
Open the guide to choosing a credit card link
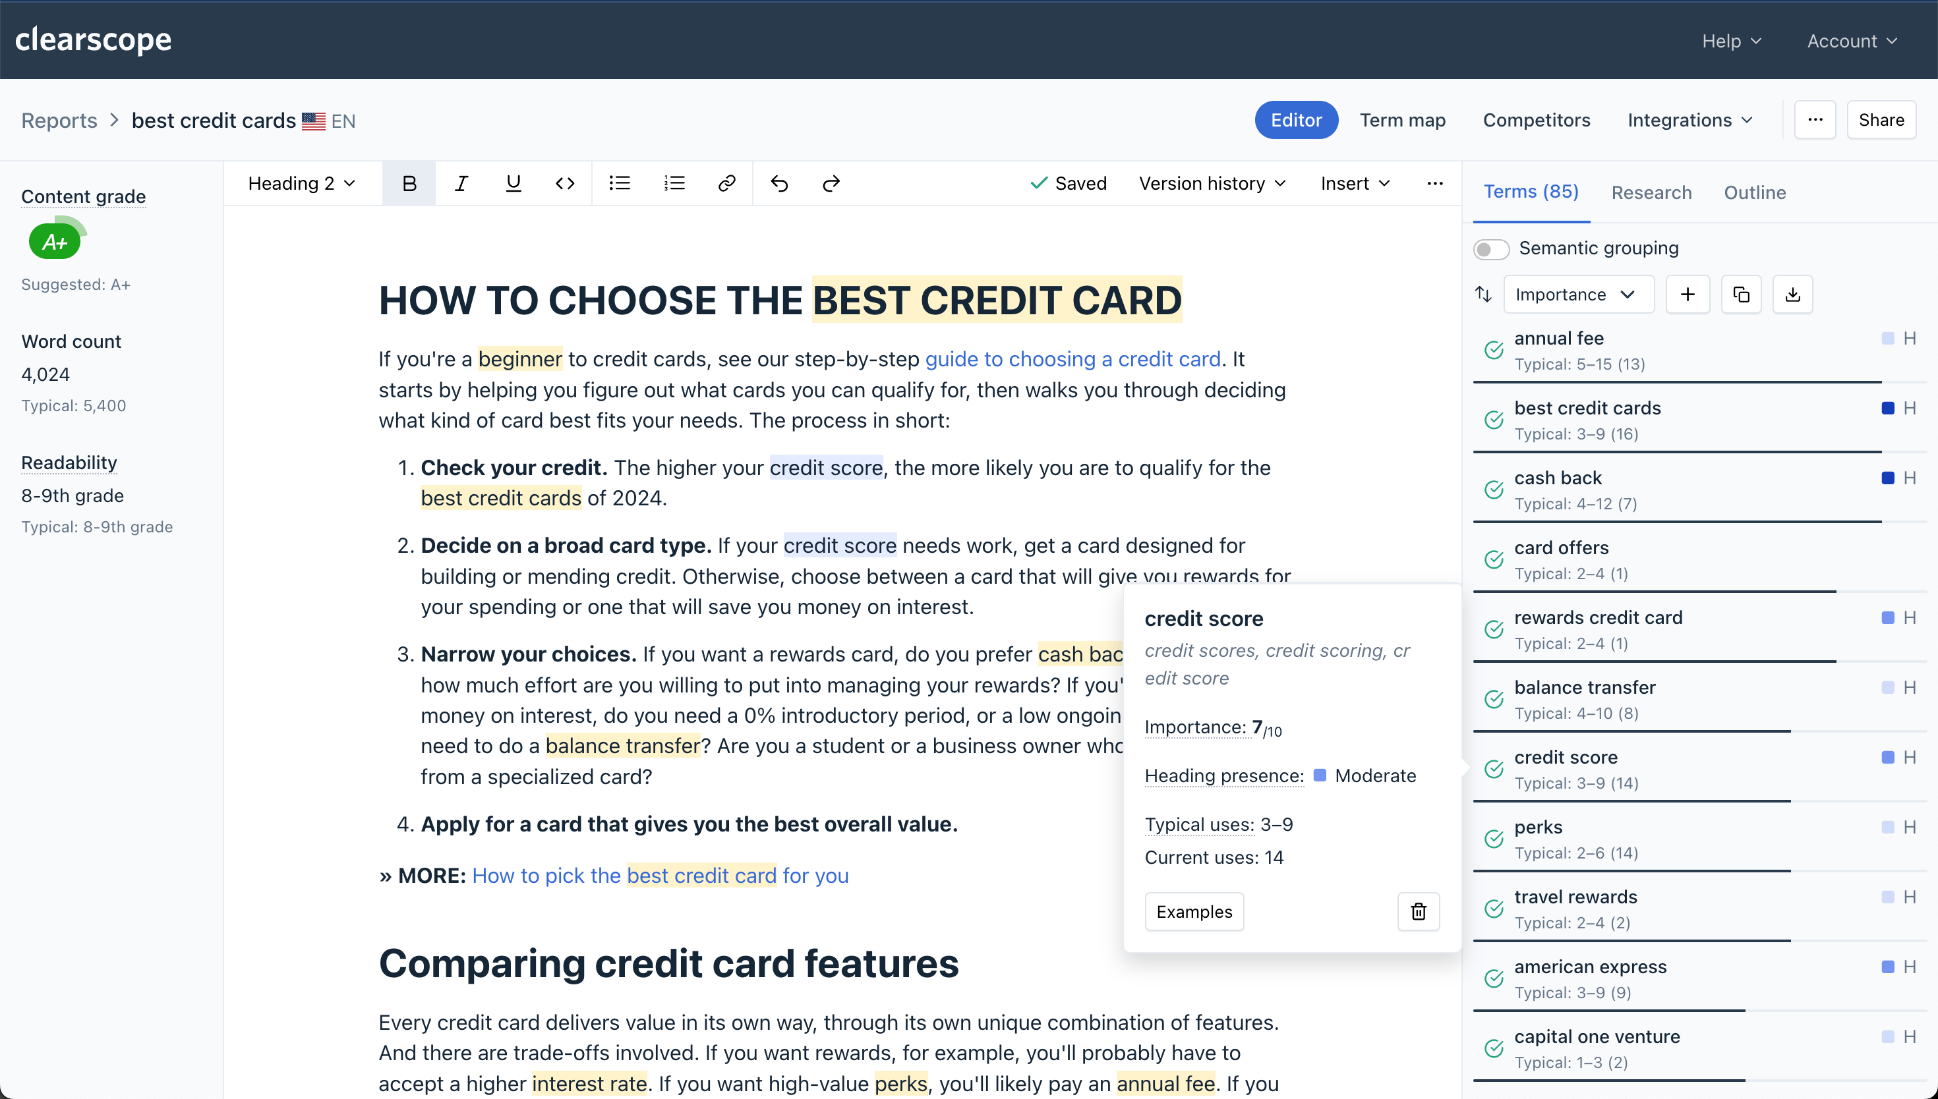pyautogui.click(x=1074, y=358)
